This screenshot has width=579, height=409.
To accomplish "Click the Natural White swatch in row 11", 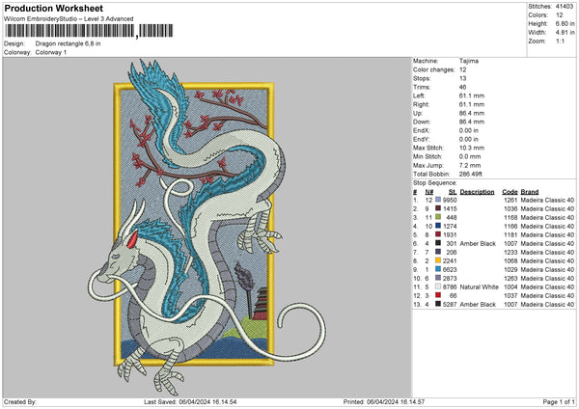I will pyautogui.click(x=438, y=286).
